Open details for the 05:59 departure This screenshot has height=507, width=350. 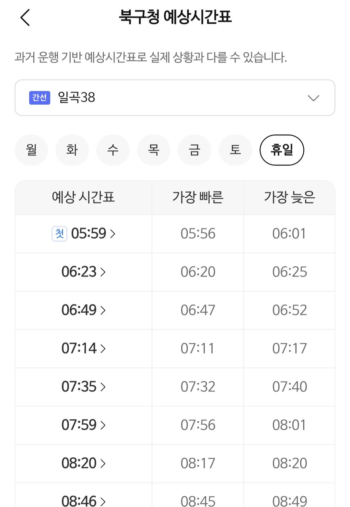tap(89, 234)
